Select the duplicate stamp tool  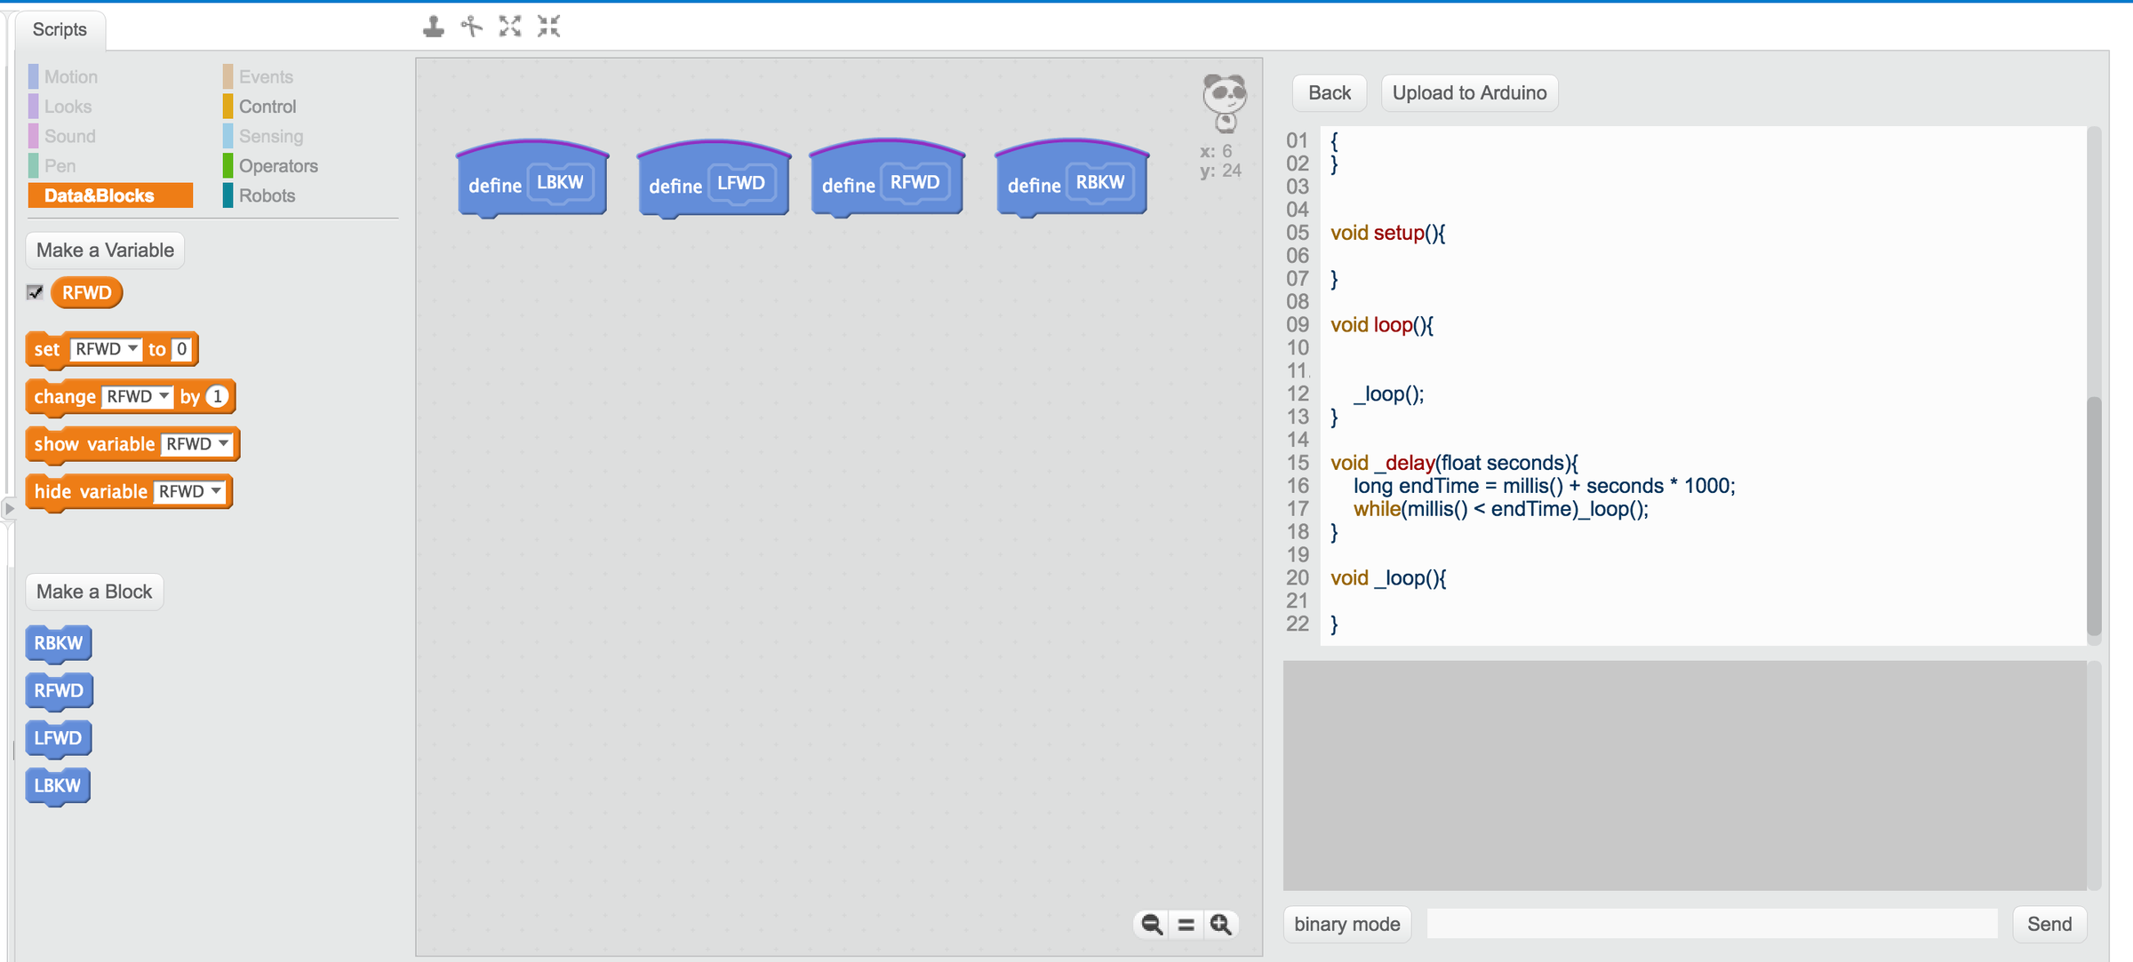click(433, 26)
